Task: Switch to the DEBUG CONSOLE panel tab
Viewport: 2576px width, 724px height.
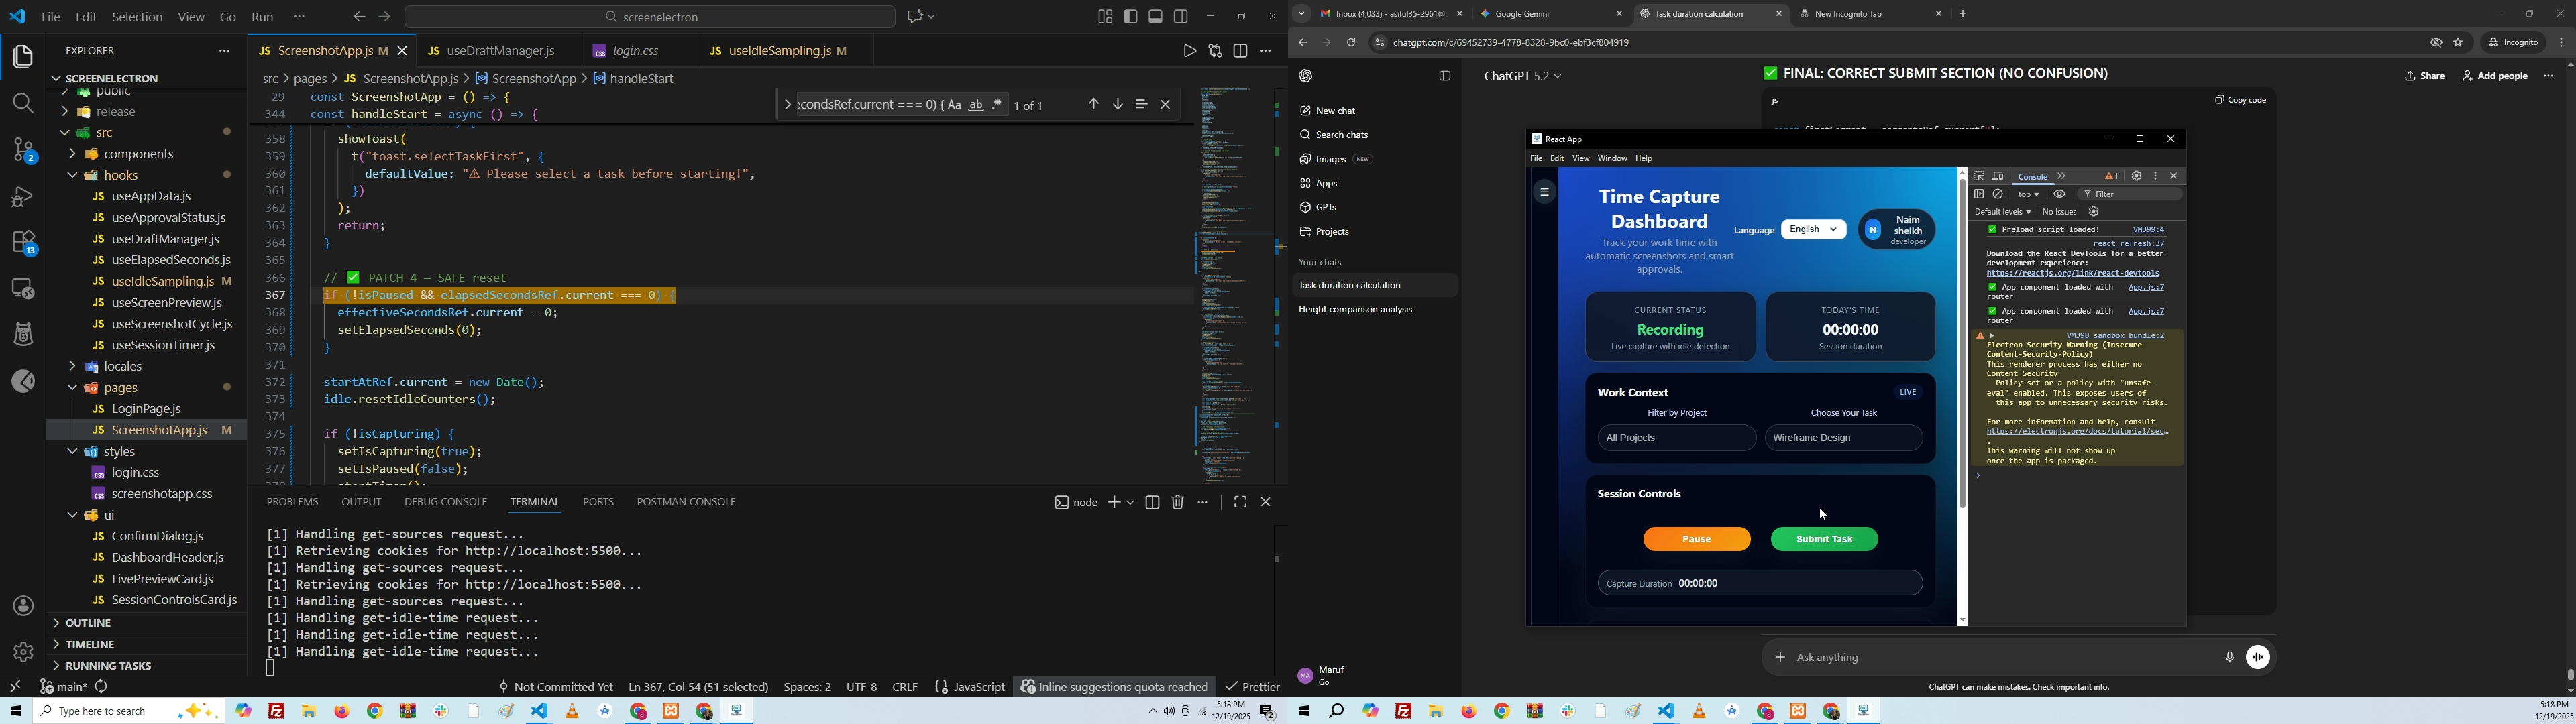Action: tap(445, 502)
